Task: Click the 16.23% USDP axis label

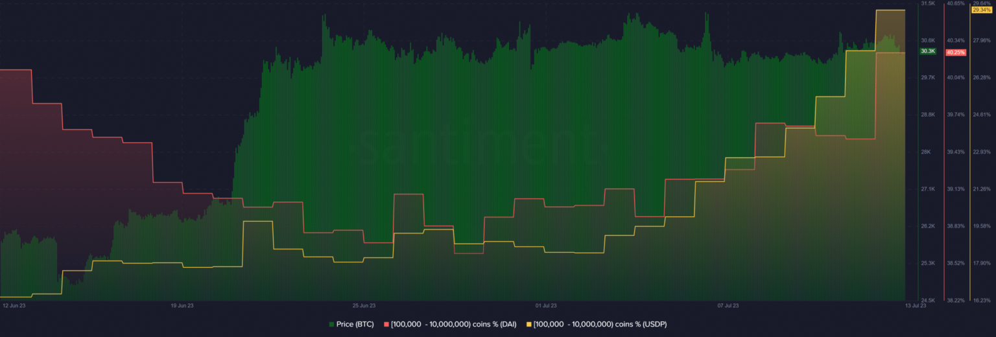Action: [982, 300]
